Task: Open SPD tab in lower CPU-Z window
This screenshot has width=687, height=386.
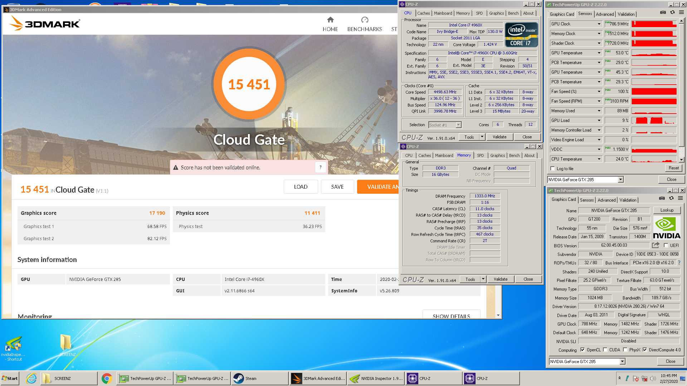Action: 480,155
